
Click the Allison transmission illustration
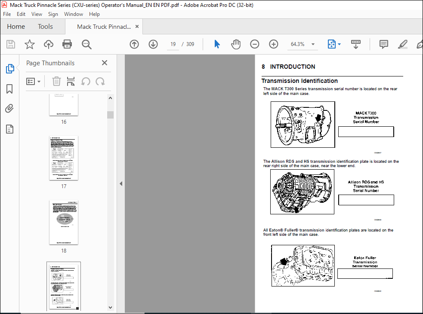(x=303, y=192)
